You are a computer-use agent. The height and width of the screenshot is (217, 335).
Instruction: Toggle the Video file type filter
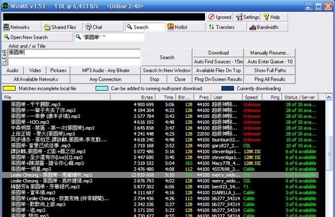coord(35,71)
